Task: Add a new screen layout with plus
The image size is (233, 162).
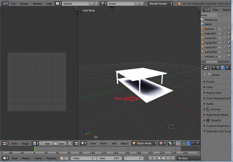Action: point(92,3)
